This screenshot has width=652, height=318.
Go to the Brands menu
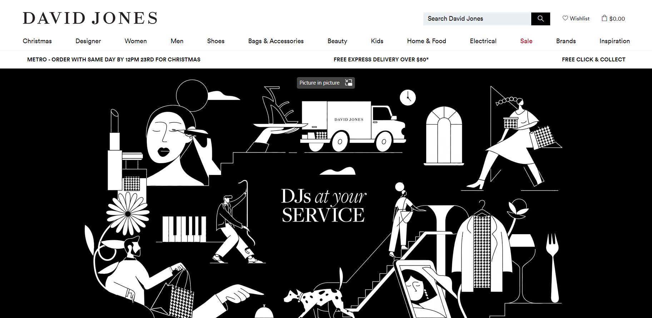[566, 41]
